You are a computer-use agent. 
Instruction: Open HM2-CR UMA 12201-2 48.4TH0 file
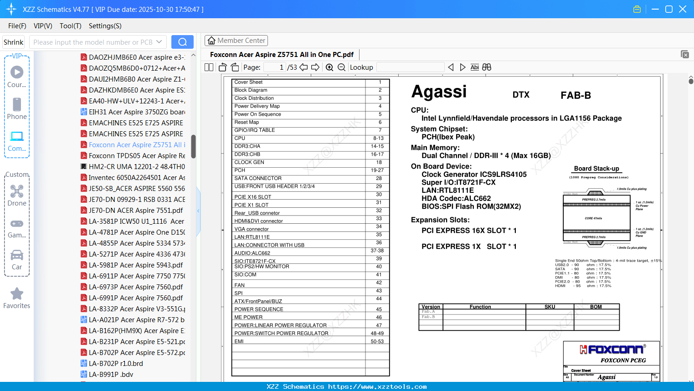point(133,167)
